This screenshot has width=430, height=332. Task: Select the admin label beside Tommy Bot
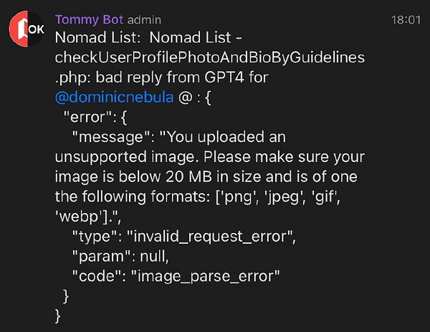[x=144, y=20]
